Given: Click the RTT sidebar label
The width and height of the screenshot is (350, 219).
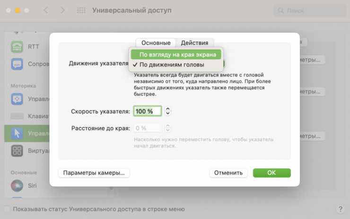Looking at the screenshot, I should [x=34, y=47].
